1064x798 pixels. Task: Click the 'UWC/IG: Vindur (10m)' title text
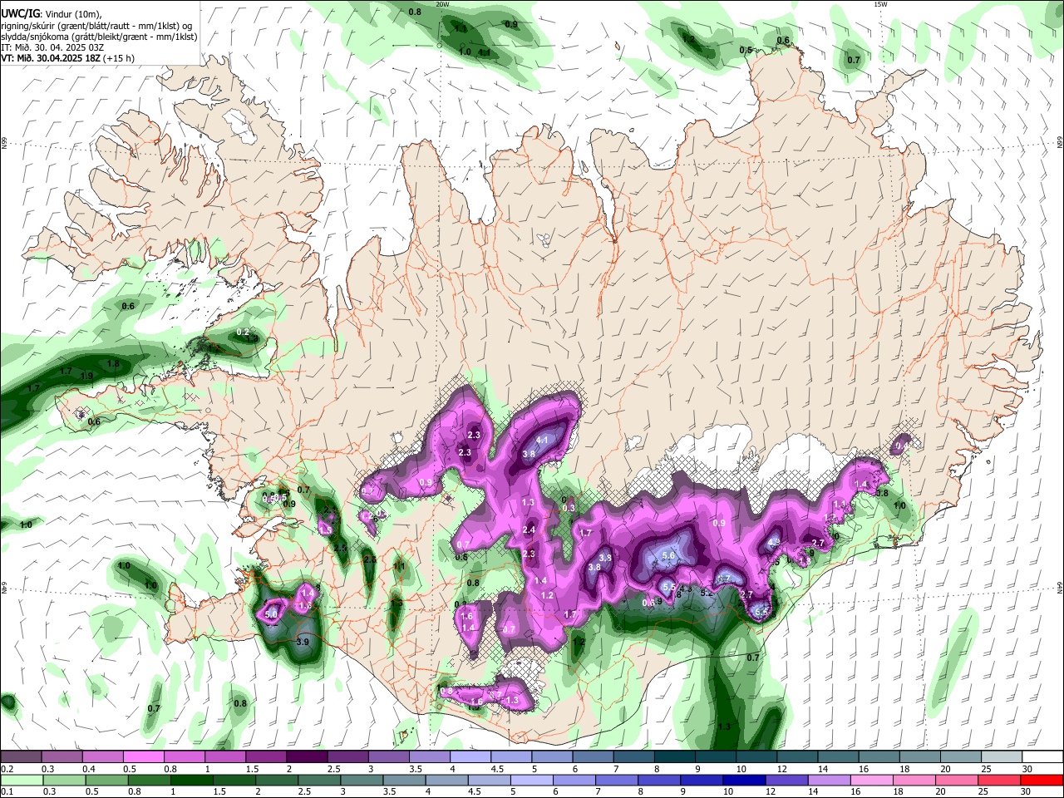(x=52, y=14)
